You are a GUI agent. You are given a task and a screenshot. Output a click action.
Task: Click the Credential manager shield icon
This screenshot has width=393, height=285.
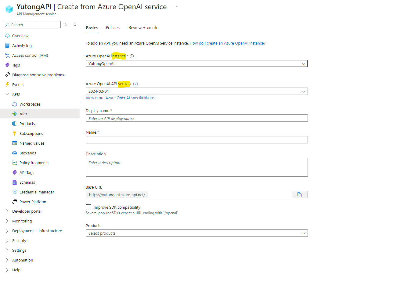pyautogui.click(x=15, y=192)
